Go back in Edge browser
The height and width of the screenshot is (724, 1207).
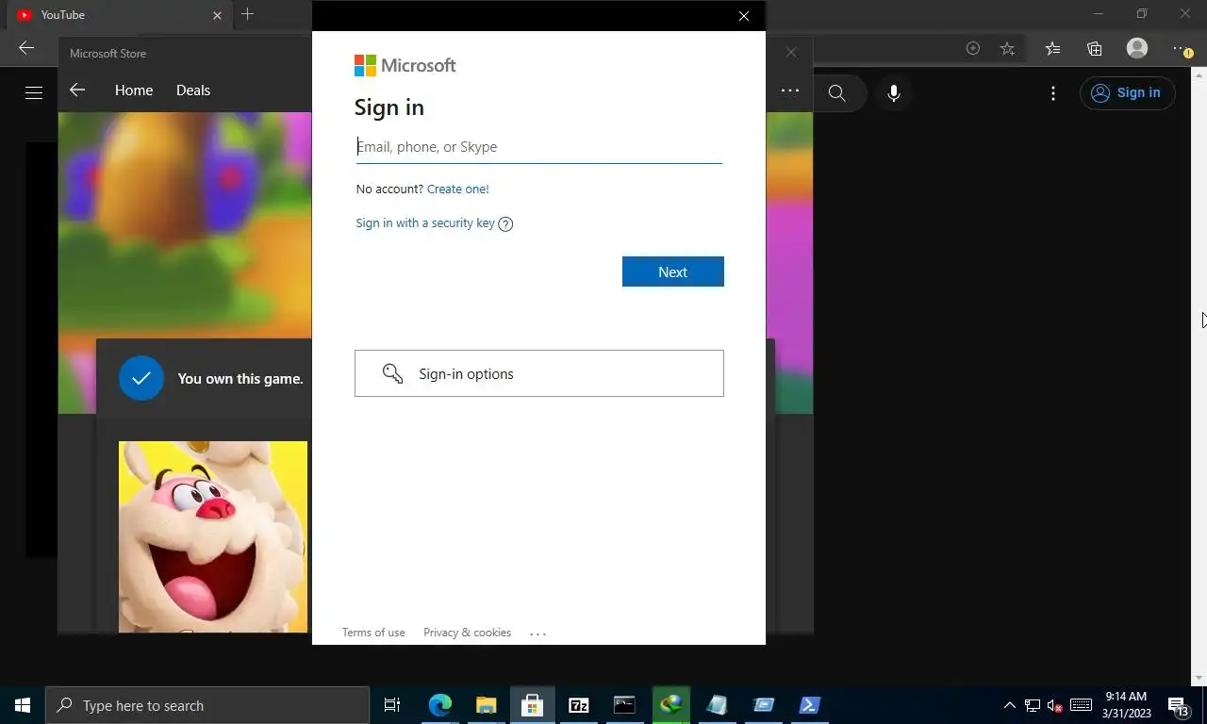tap(26, 48)
